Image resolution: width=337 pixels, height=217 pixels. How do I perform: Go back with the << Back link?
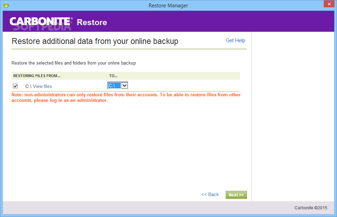(210, 194)
